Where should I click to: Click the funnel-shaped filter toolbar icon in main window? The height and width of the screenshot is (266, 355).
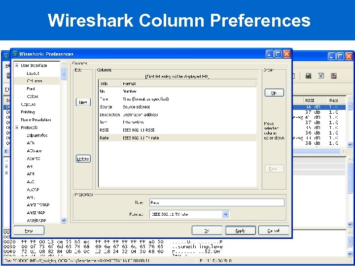point(321,75)
